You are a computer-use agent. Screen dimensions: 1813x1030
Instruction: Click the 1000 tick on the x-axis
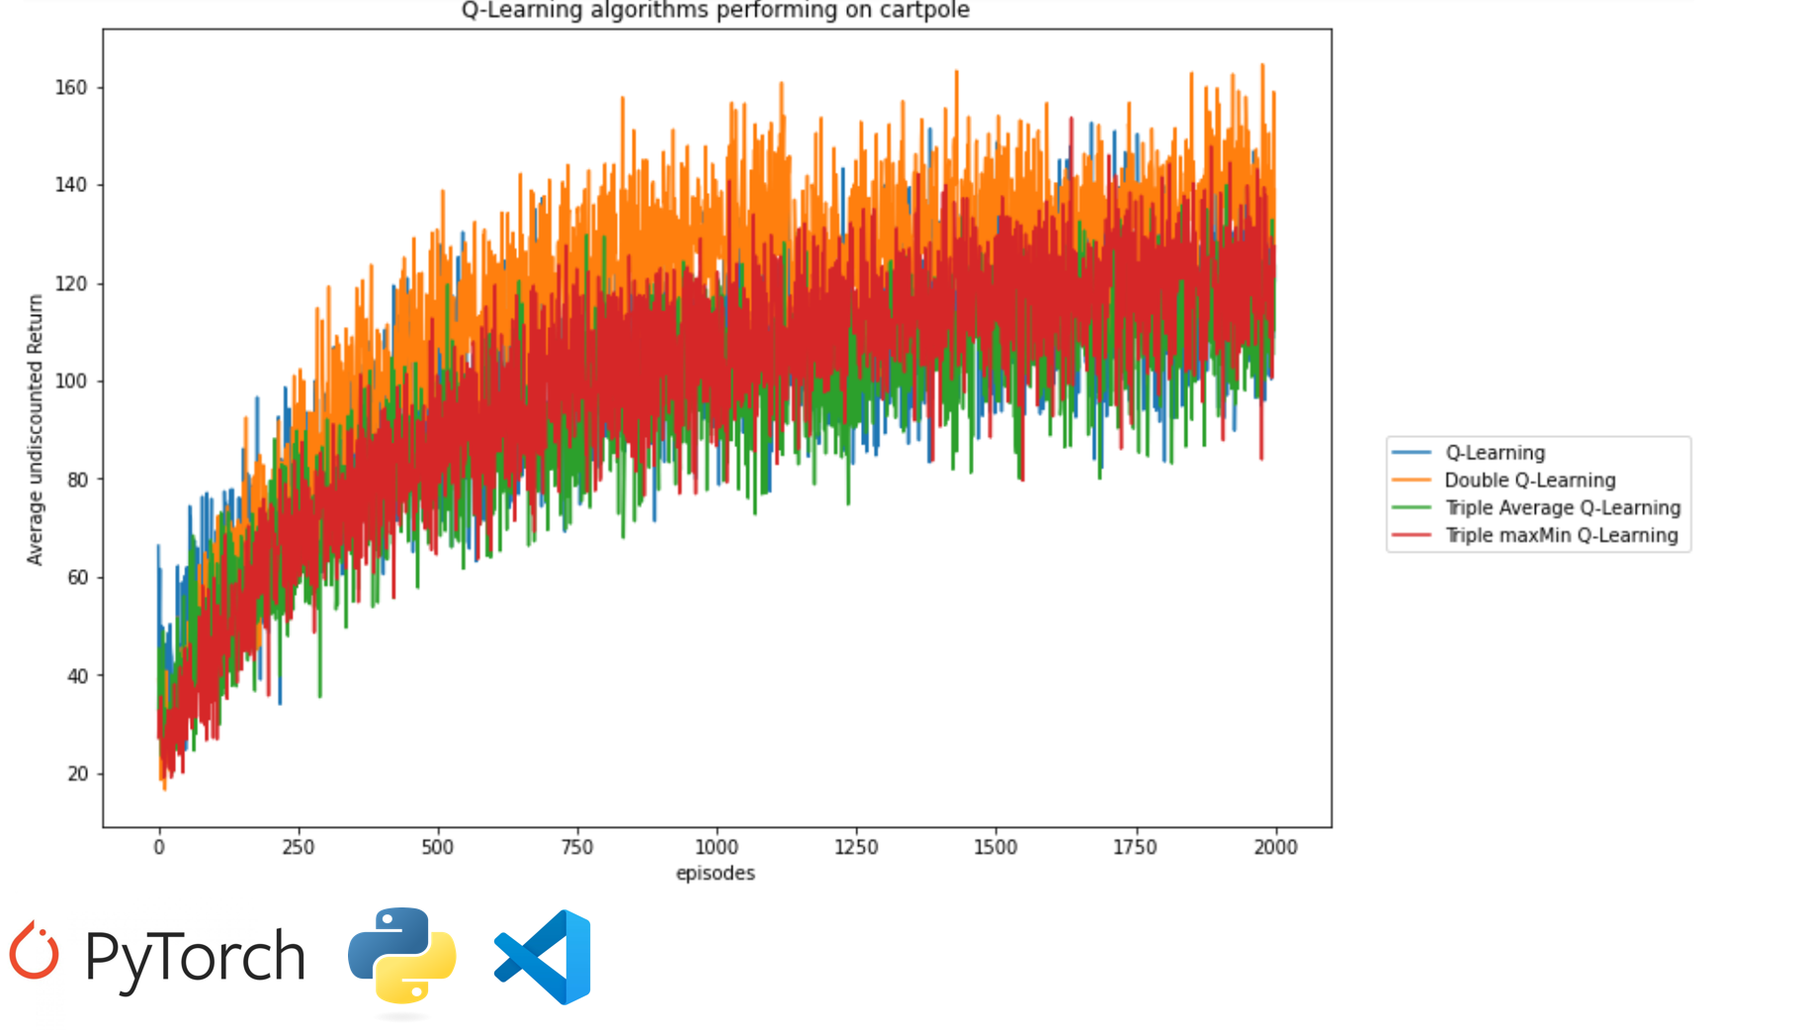tap(716, 847)
